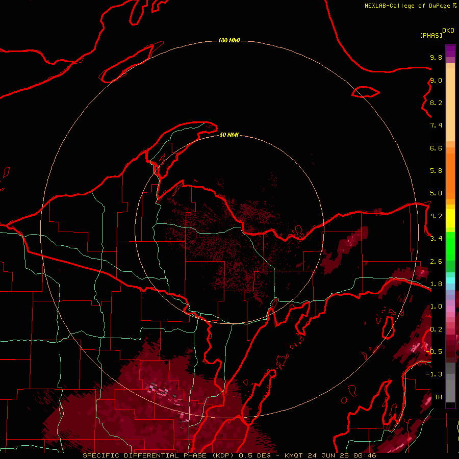The image size is (459, 459).
Task: Click the -1.3 value on the color scale
Action: click(x=434, y=374)
